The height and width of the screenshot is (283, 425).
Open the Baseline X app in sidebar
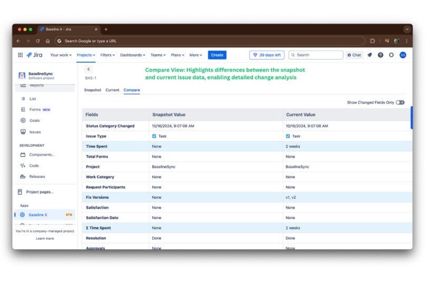pyautogui.click(x=45, y=215)
